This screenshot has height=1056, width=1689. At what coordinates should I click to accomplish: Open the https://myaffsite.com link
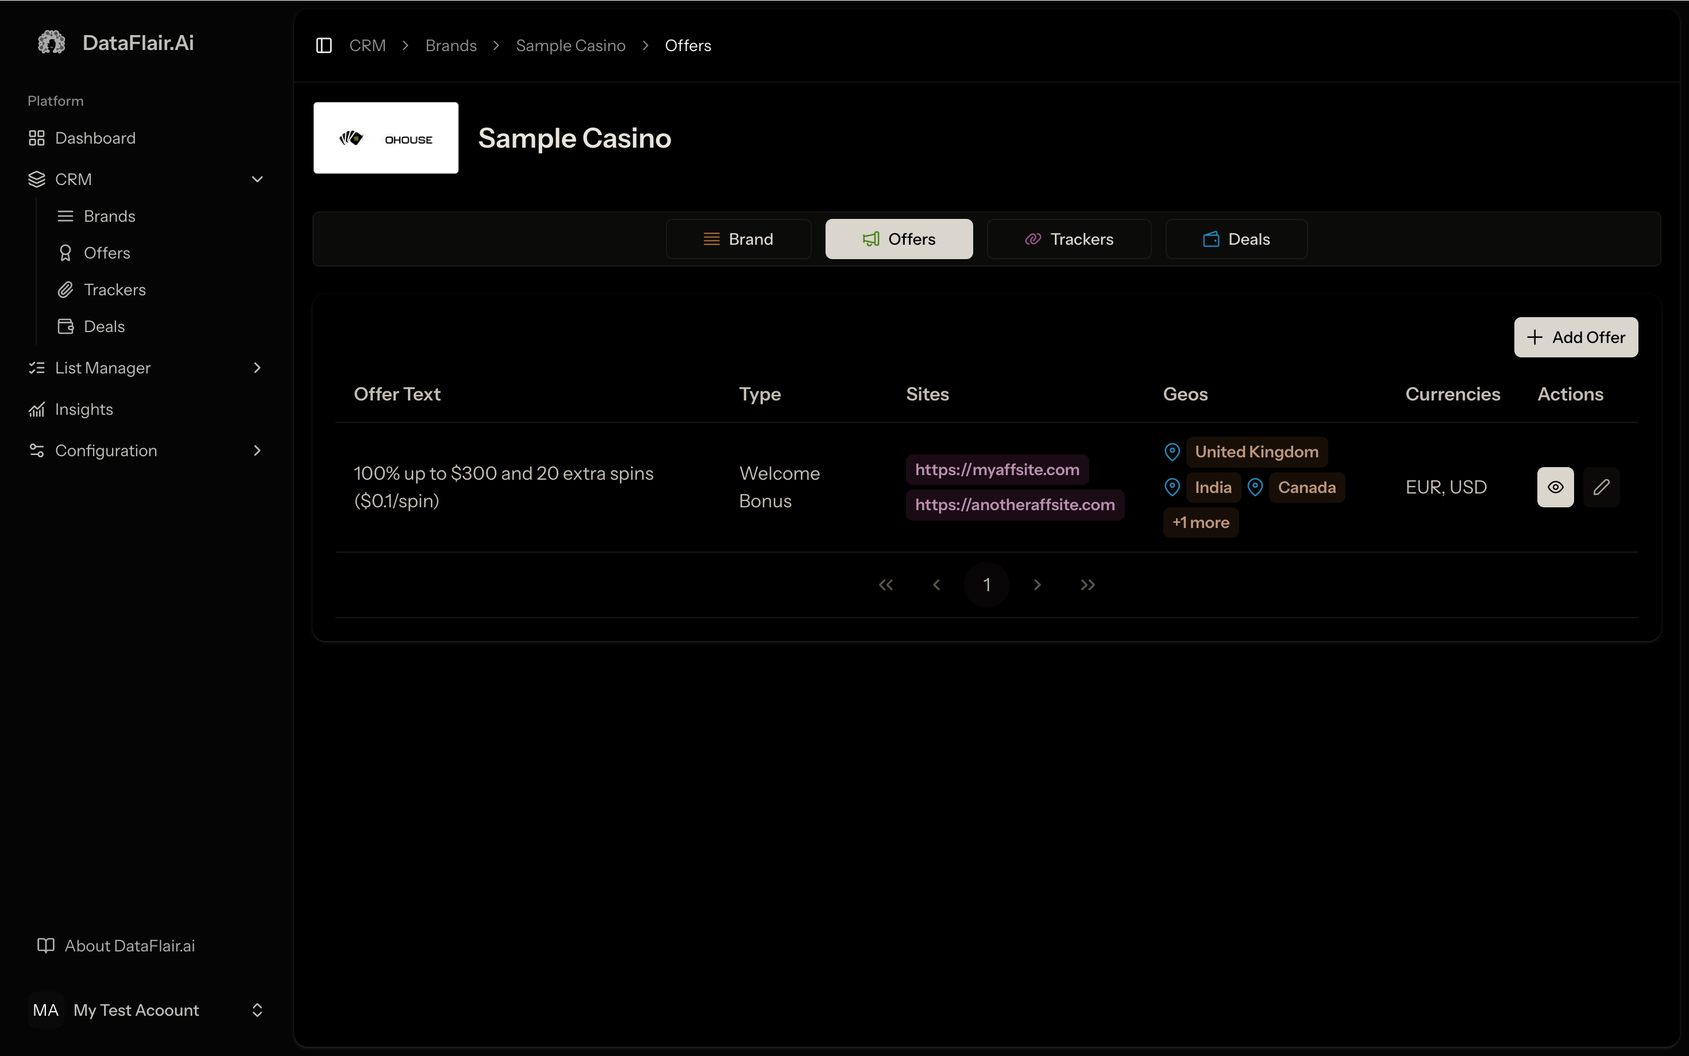[996, 470]
